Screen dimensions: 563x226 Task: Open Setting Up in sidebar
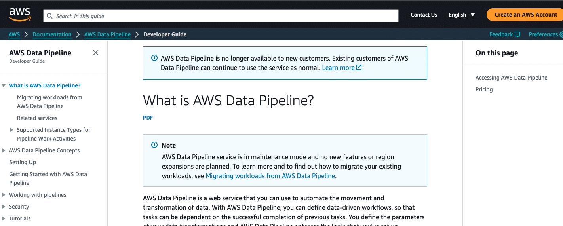[23, 162]
